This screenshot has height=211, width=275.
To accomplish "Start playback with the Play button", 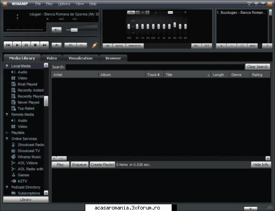I will tap(17, 45).
